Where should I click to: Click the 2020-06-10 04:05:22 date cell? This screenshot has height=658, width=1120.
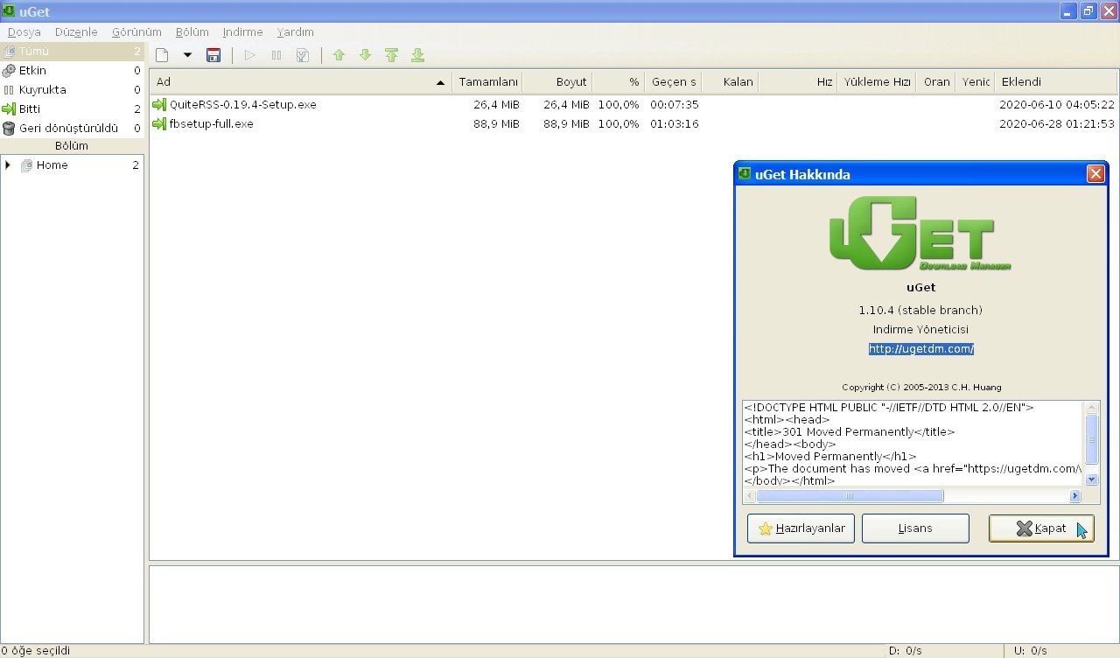1057,105
